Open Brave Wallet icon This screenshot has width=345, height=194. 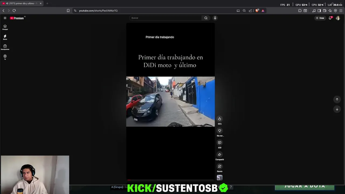tap(325, 11)
